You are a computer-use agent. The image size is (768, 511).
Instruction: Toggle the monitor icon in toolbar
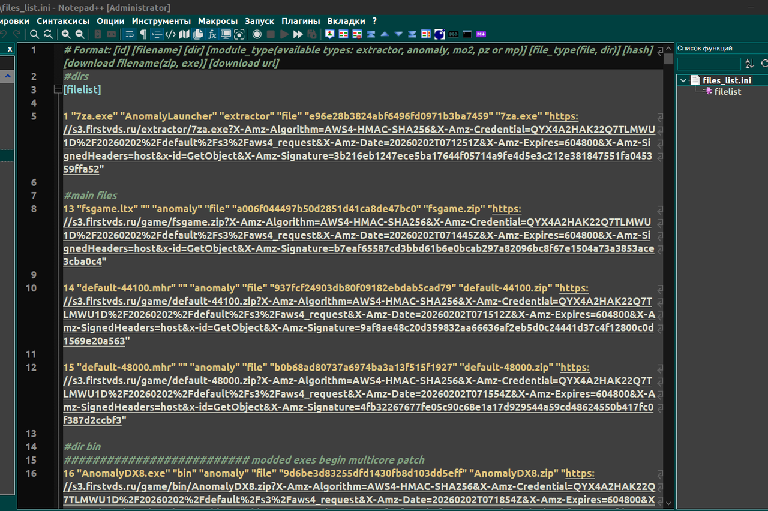pyautogui.click(x=226, y=34)
